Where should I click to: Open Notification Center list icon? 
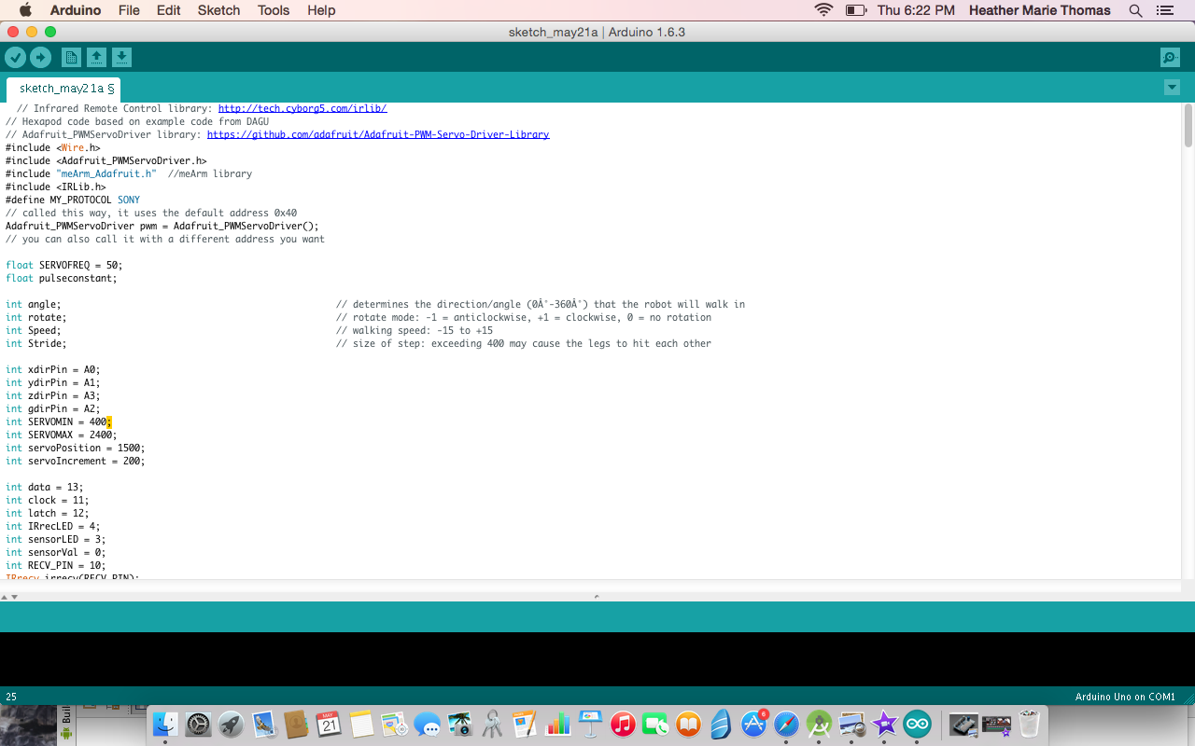click(x=1164, y=10)
